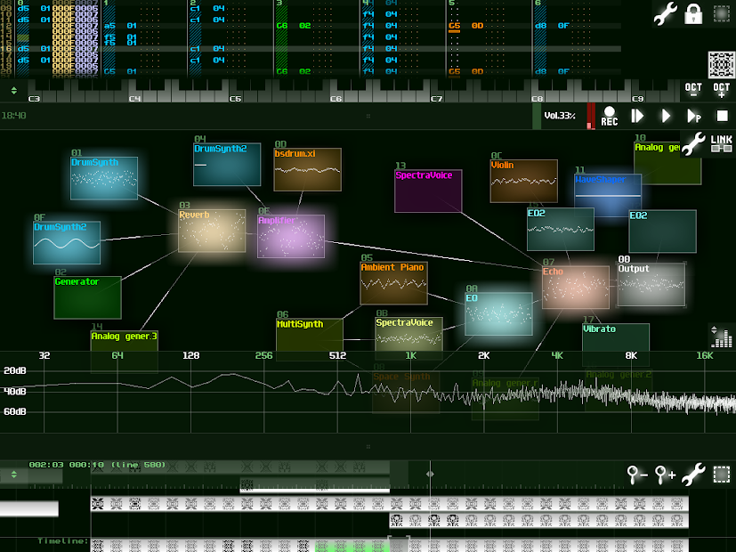Click the module levels bars icon
This screenshot has height=552, width=736.
[722, 336]
